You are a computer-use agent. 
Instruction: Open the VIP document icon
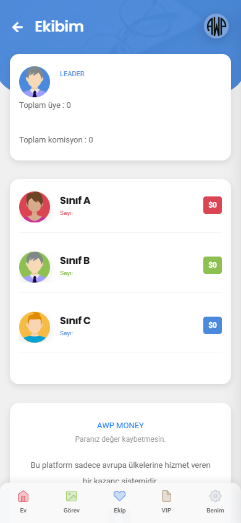(167, 496)
